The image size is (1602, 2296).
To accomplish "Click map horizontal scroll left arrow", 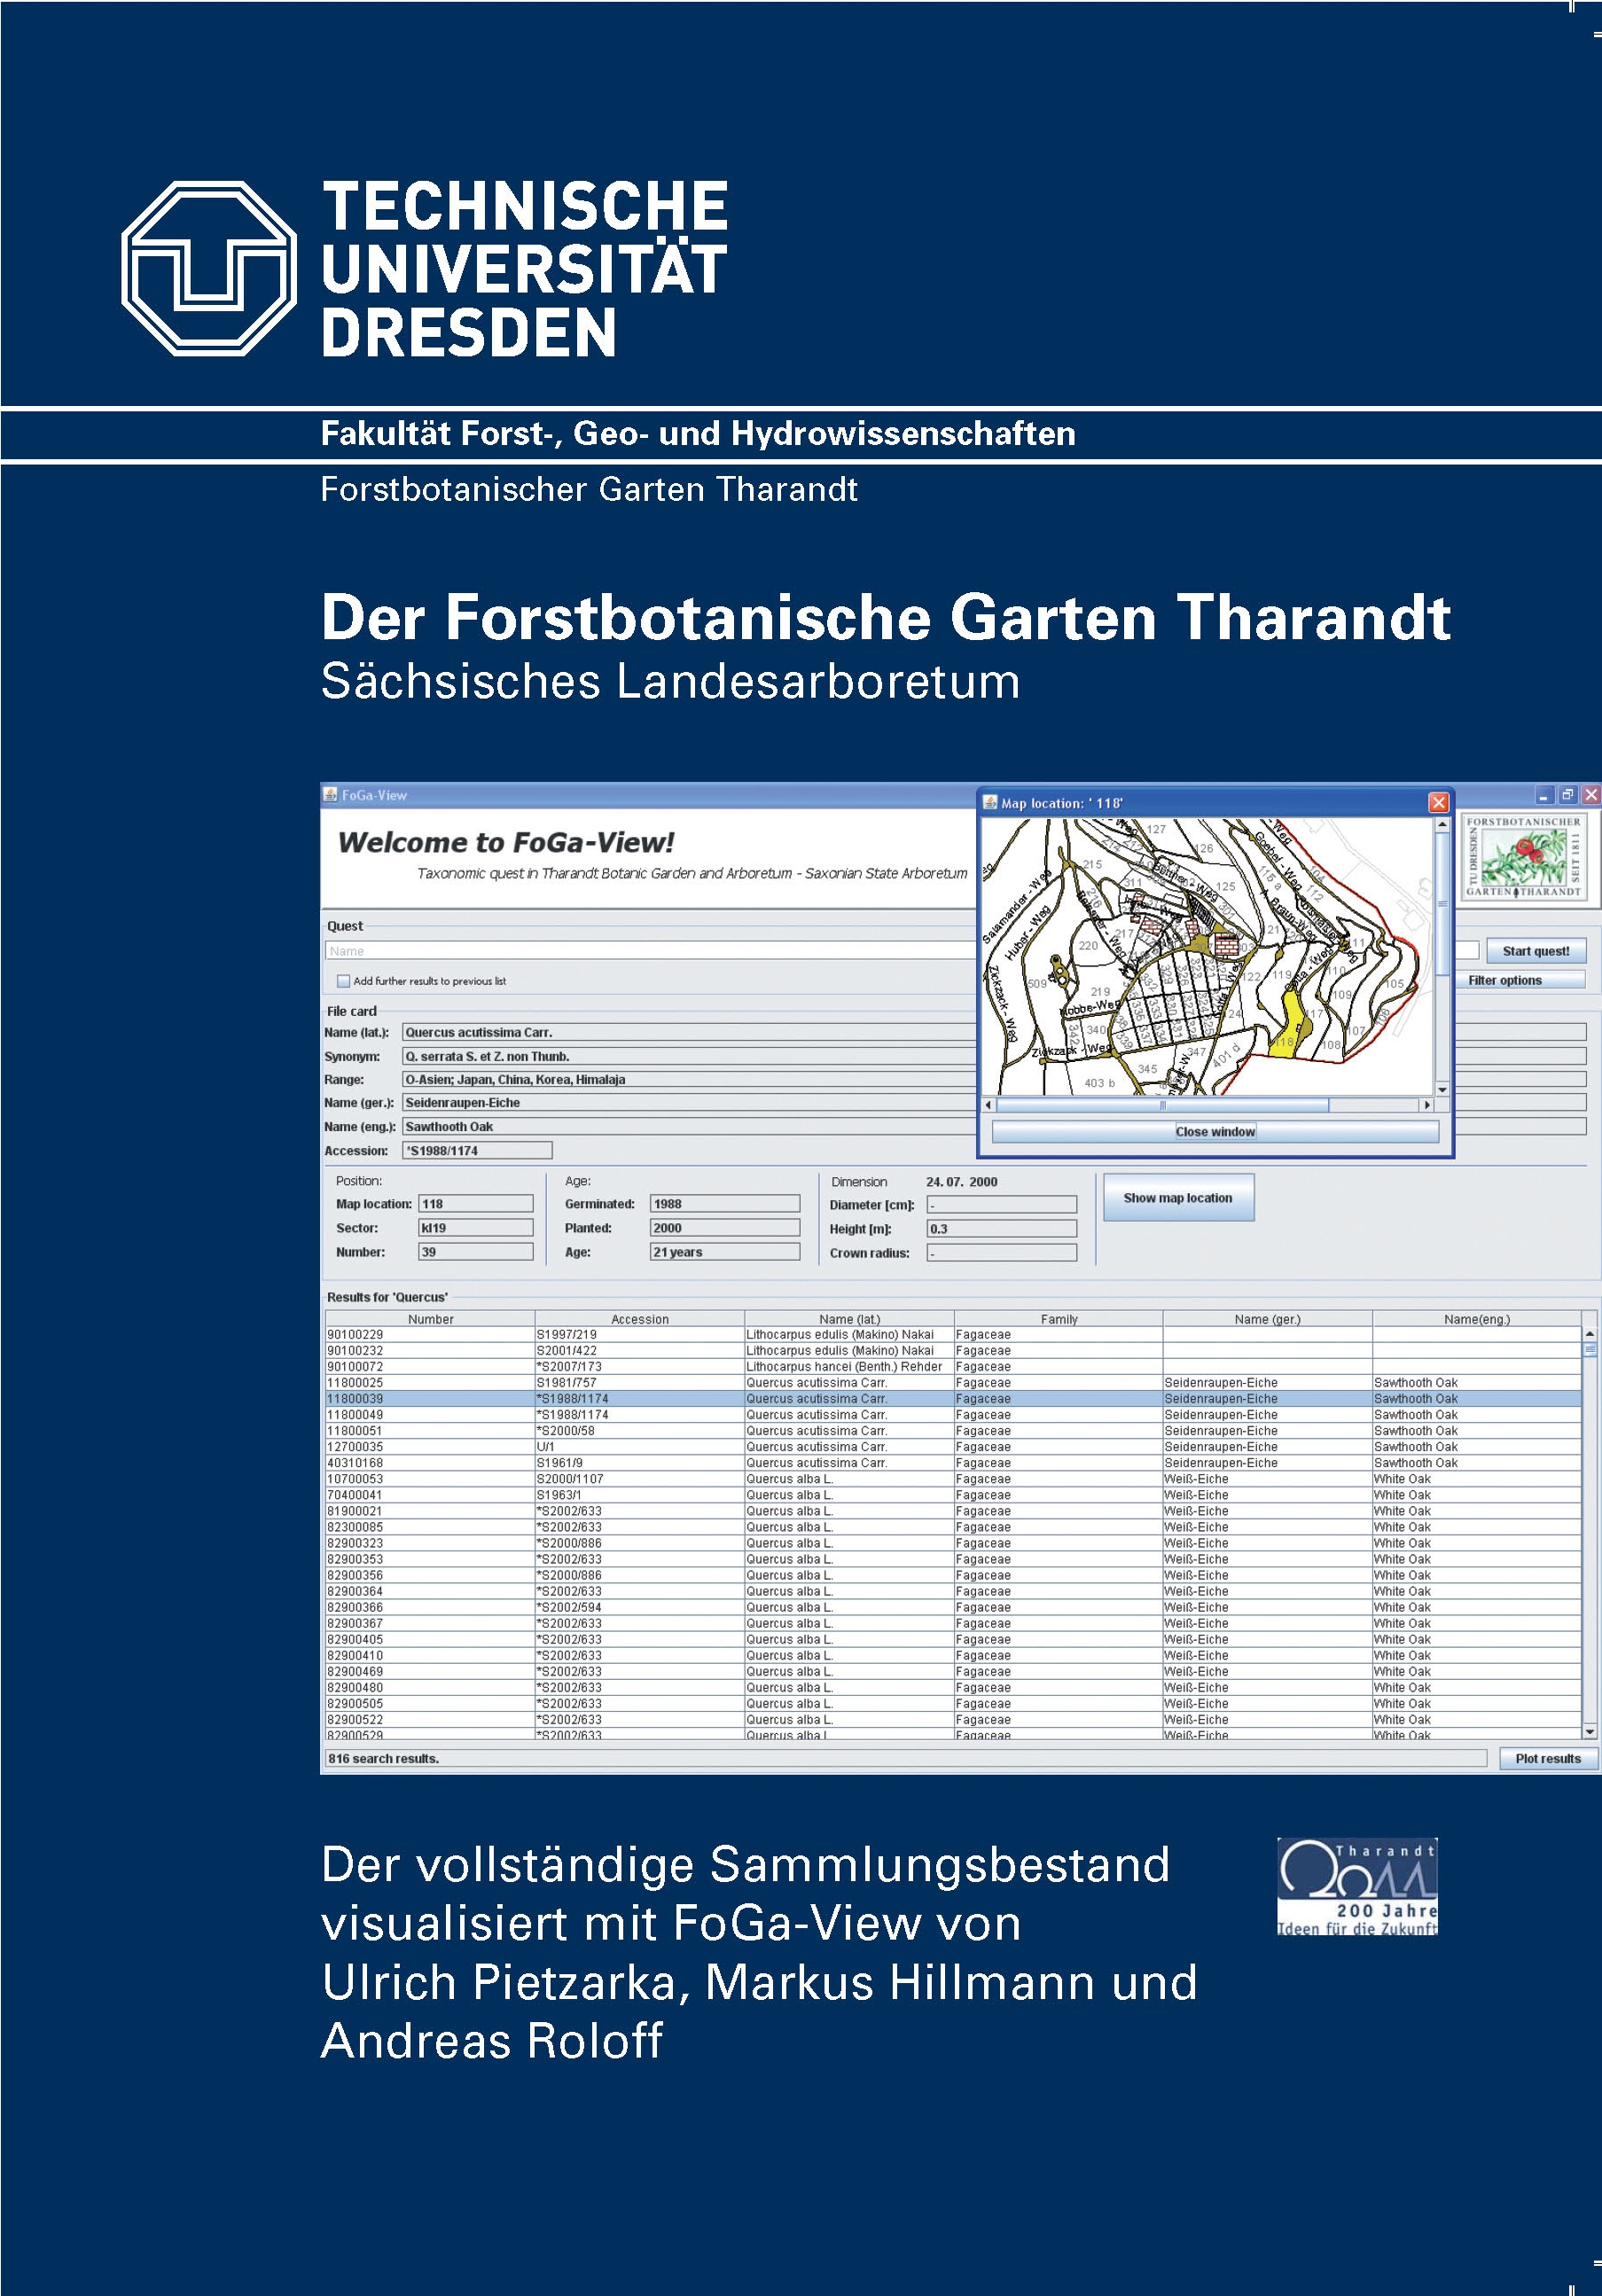I will 989,1105.
